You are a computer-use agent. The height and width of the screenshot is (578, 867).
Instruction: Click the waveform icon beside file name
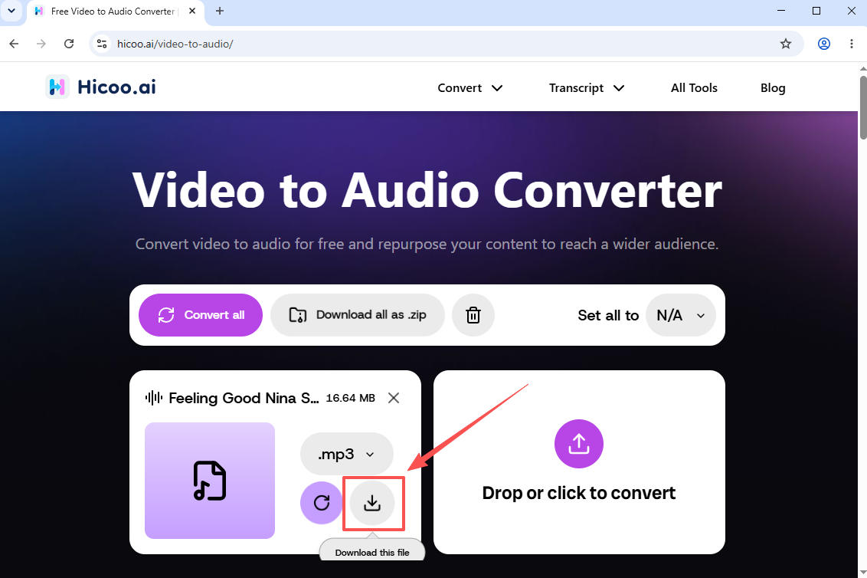pos(154,398)
